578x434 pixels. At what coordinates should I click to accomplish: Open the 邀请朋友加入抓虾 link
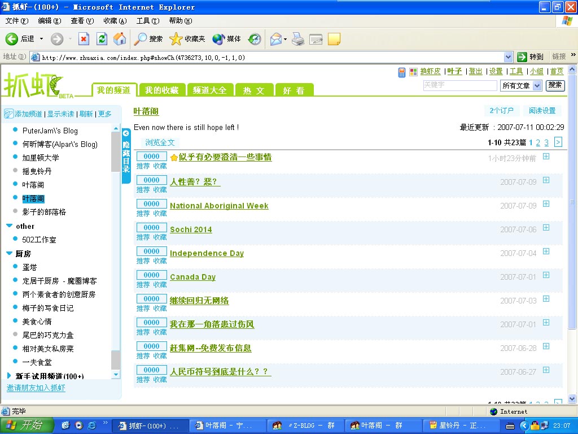click(36, 388)
